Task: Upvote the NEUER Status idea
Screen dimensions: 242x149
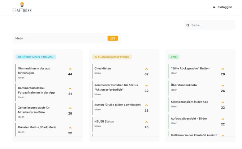Action: point(146,122)
